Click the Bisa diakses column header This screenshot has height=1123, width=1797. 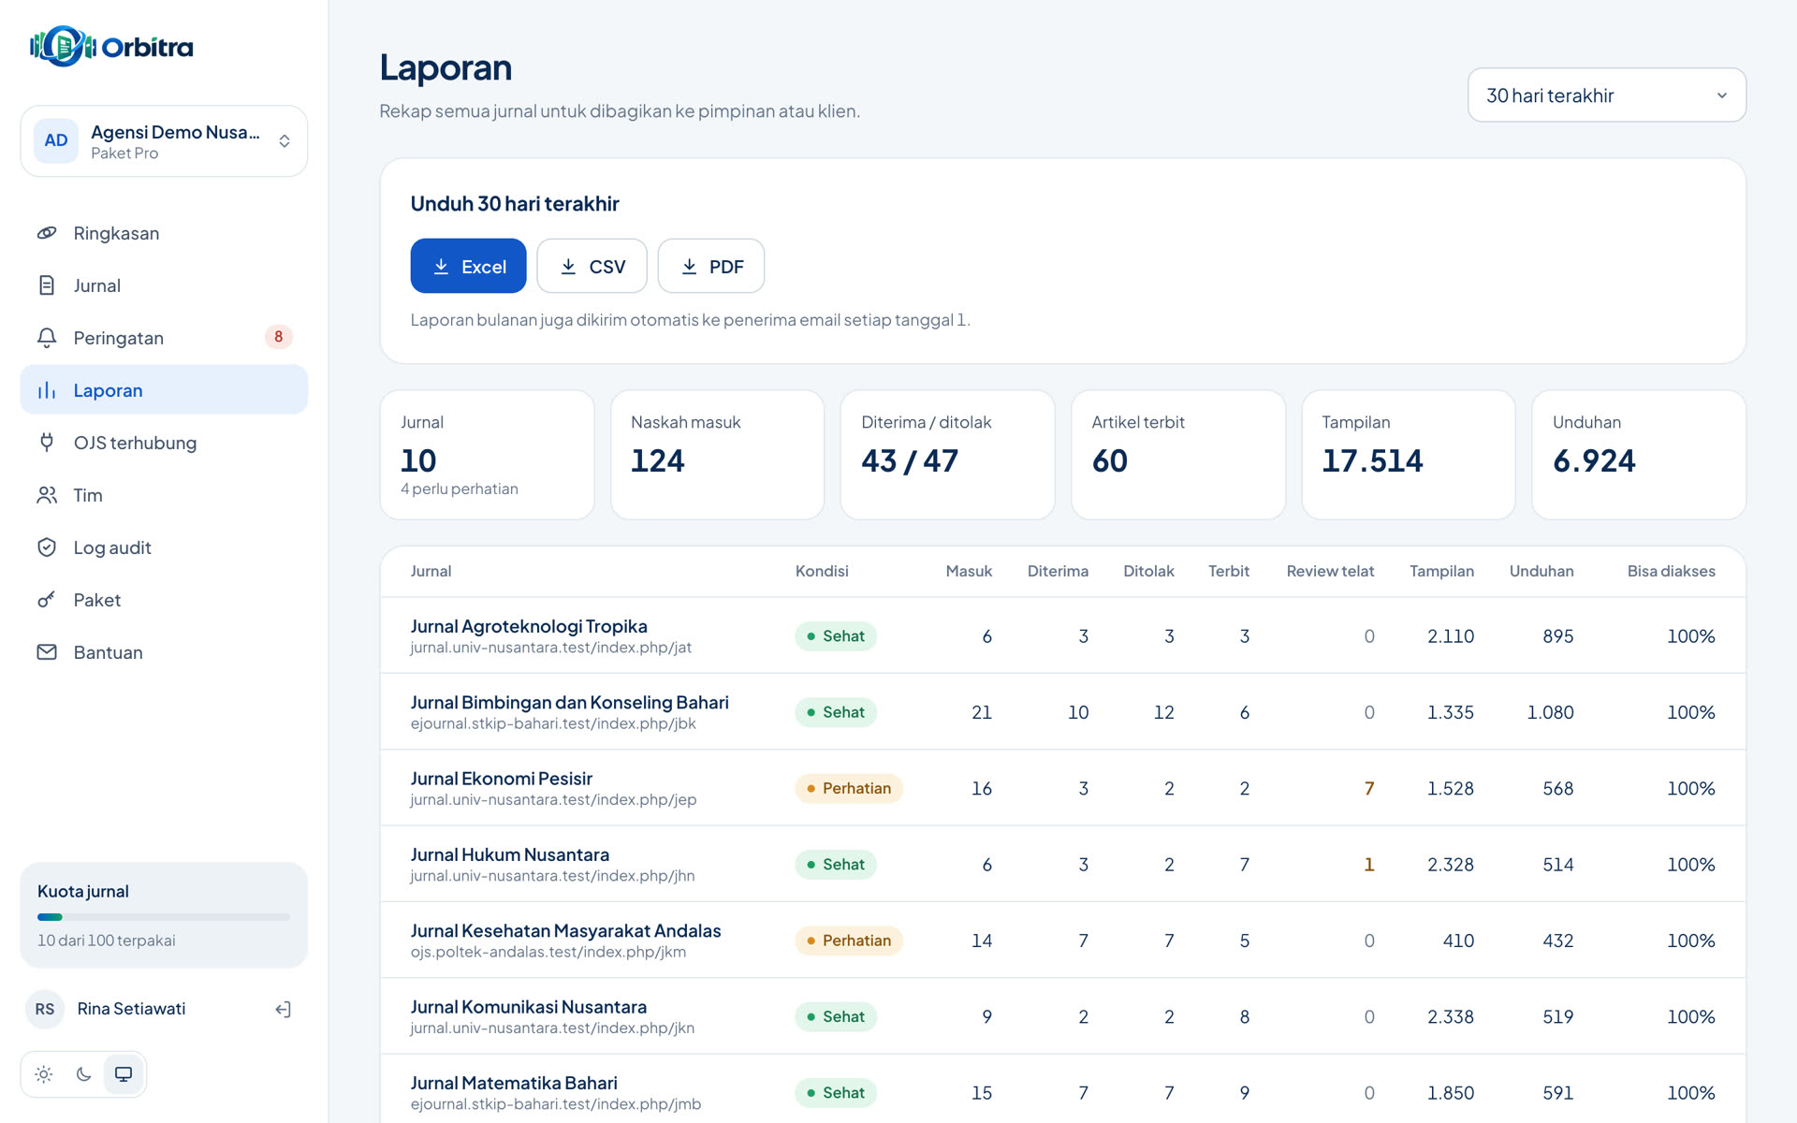pos(1671,571)
